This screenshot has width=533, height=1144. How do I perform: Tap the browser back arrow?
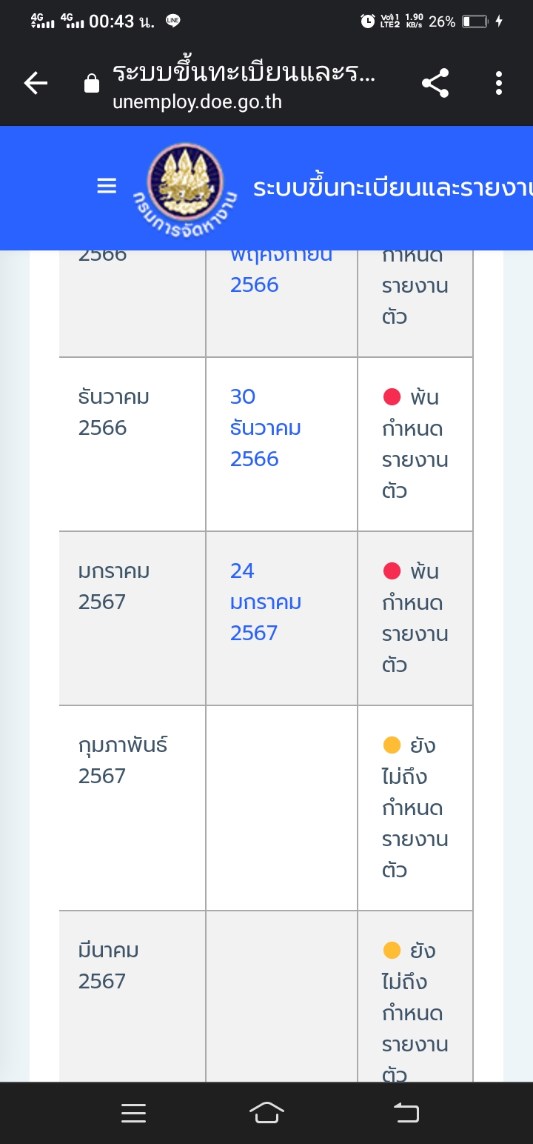(36, 84)
